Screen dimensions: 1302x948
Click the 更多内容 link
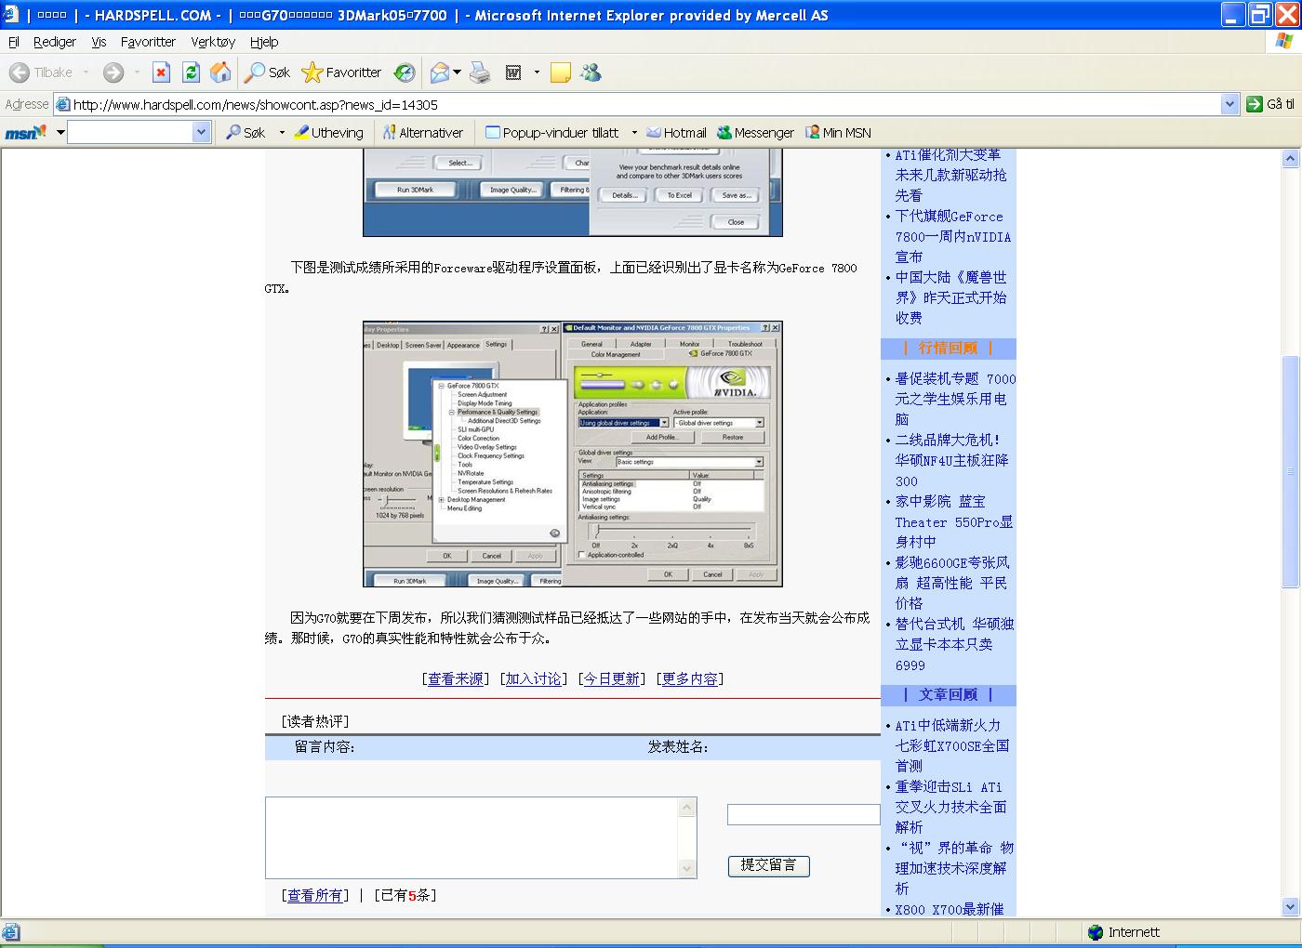point(690,679)
